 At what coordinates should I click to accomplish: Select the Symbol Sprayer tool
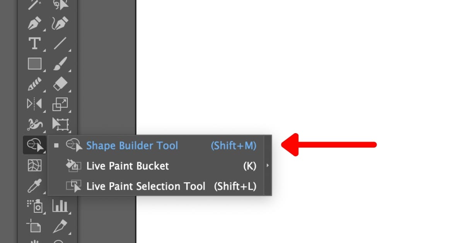tap(35, 206)
